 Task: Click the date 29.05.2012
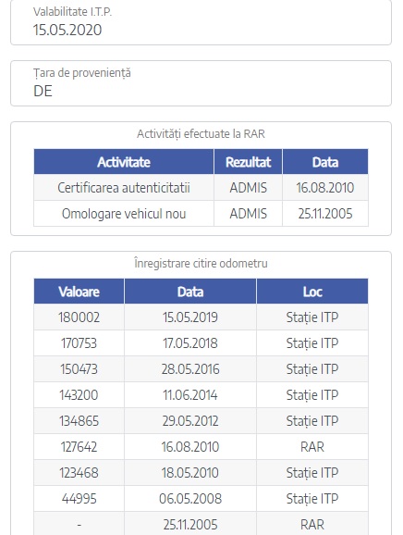[190, 421]
